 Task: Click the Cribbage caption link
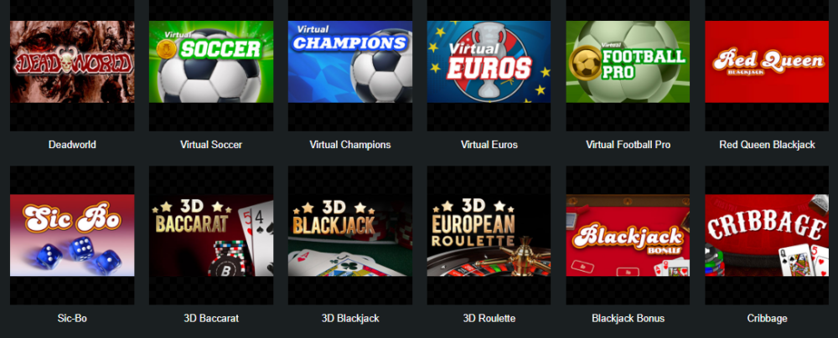(767, 318)
